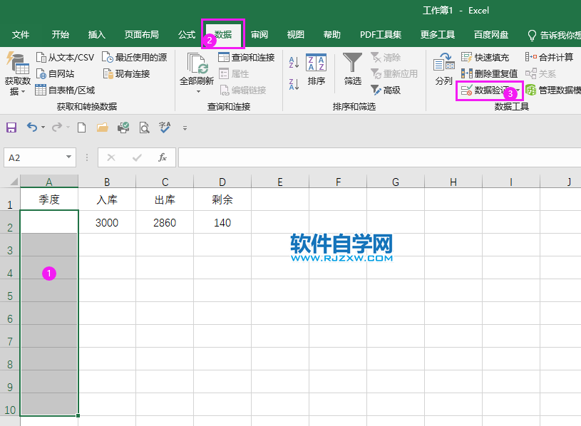581x426 pixels.
Task: Click ascending sort A-Z icon
Action: (x=292, y=61)
